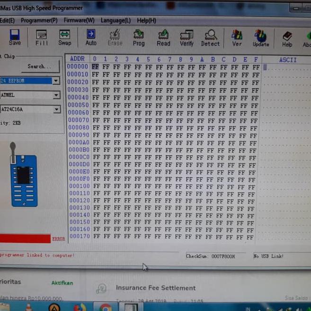This screenshot has width=311, height=311.
Task: Expand the 24 EEPROM type dropdown
Action: click(56, 81)
